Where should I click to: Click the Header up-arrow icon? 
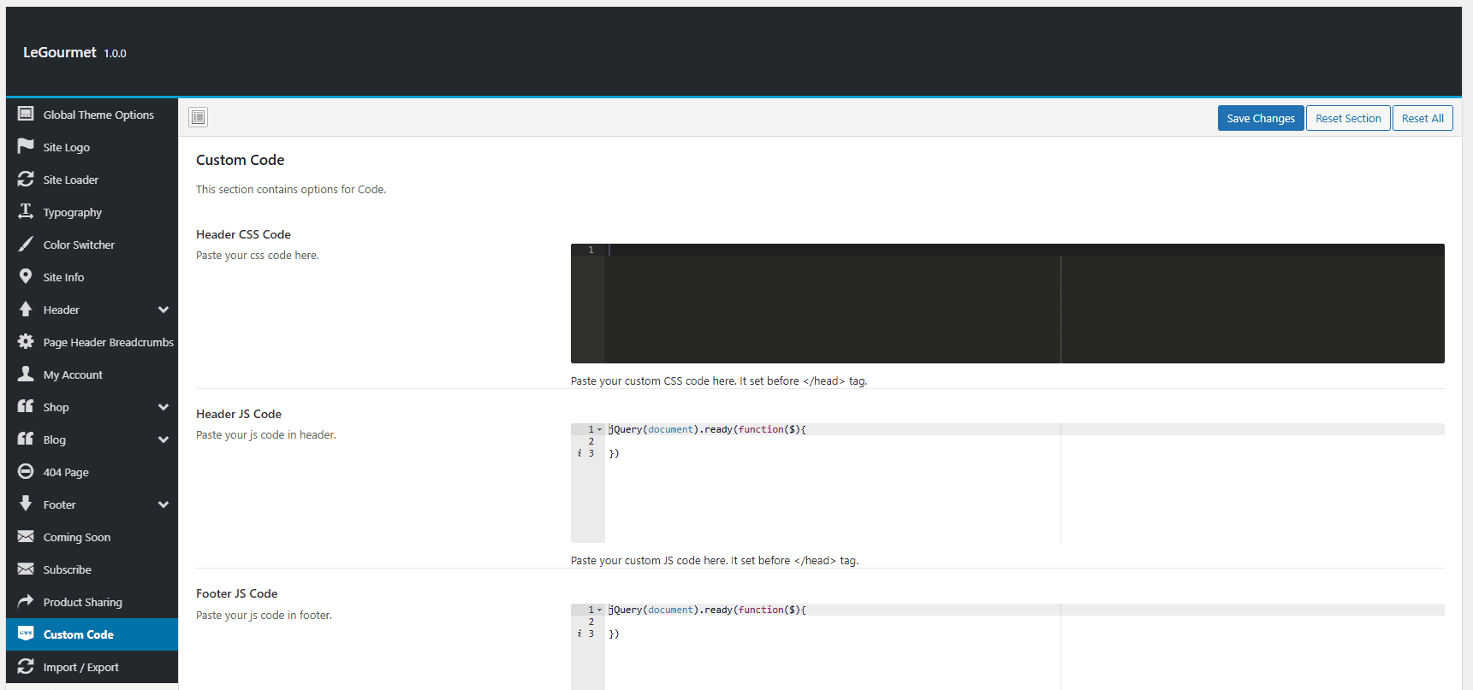(26, 309)
